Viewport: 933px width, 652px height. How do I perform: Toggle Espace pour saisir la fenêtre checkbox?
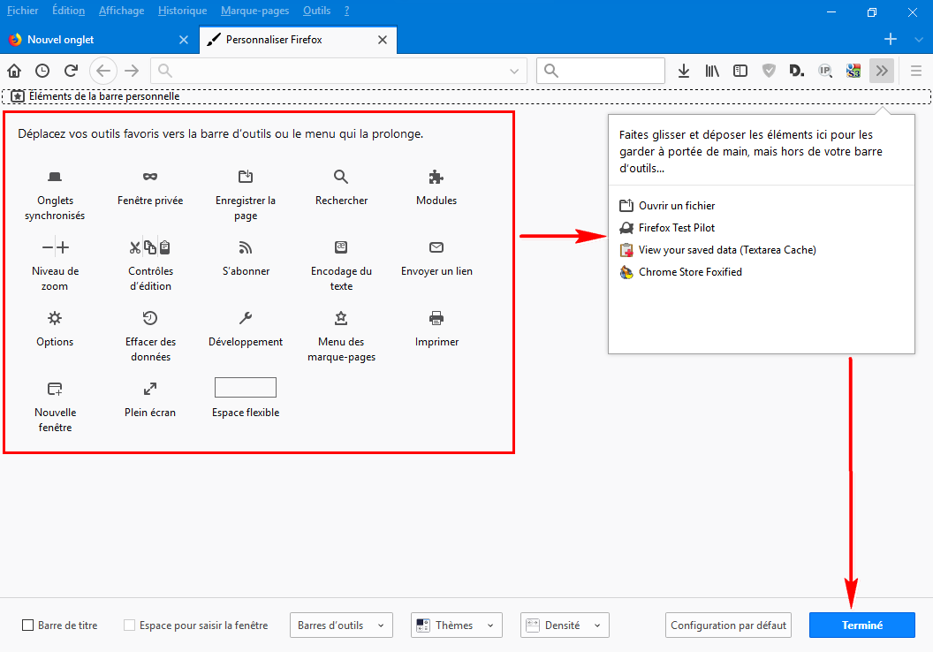click(x=129, y=625)
